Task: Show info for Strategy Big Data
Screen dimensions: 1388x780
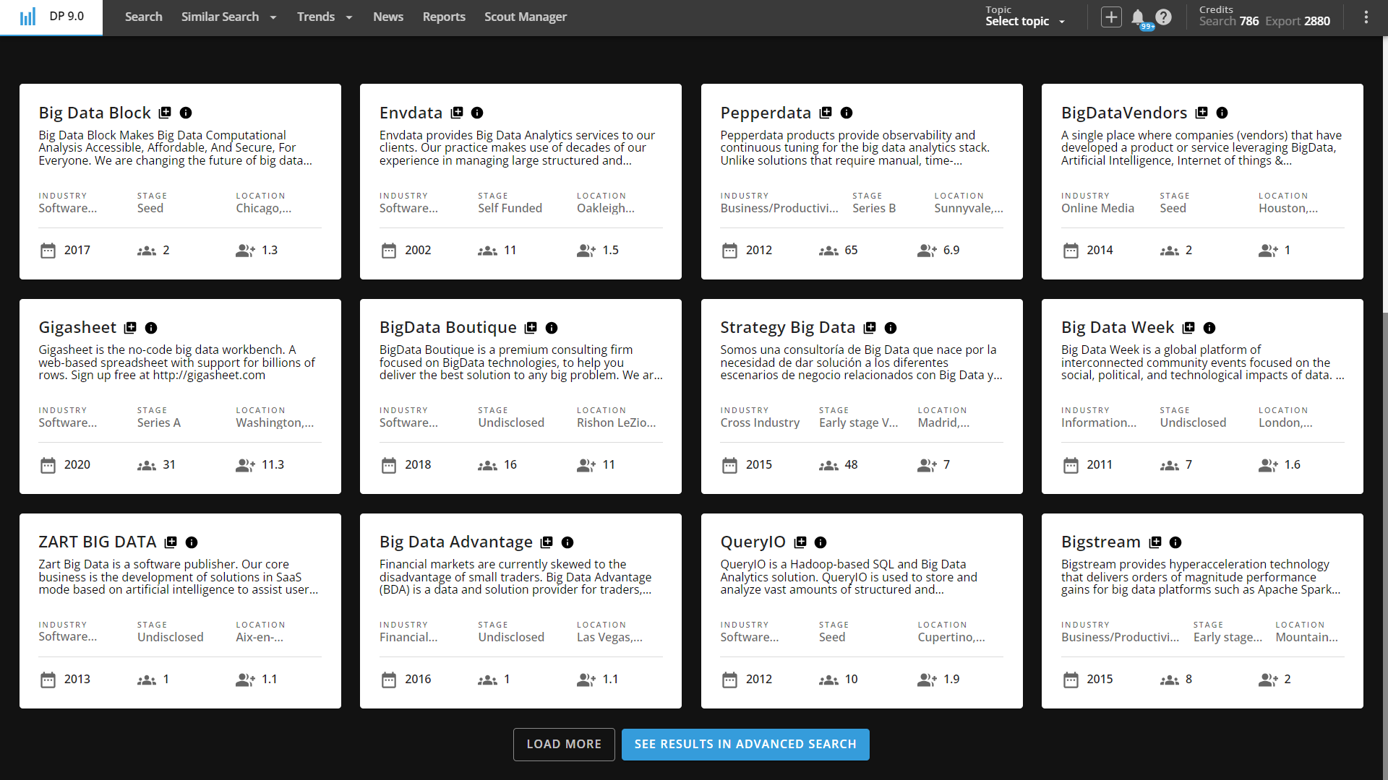Action: (891, 328)
